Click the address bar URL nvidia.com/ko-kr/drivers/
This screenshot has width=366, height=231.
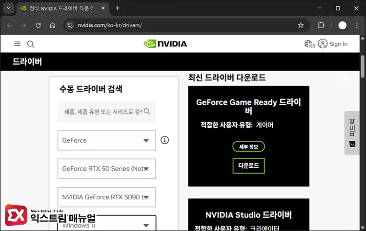pyautogui.click(x=110, y=25)
